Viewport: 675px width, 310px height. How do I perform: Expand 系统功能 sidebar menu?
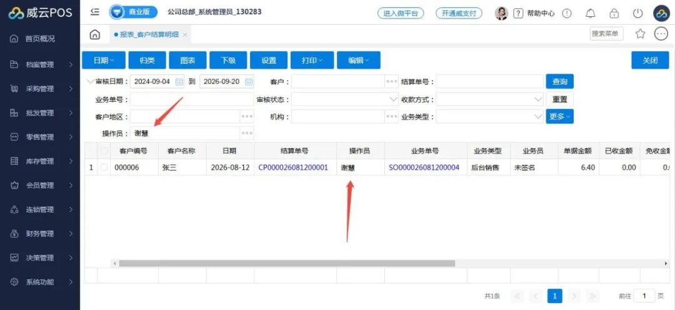40,282
